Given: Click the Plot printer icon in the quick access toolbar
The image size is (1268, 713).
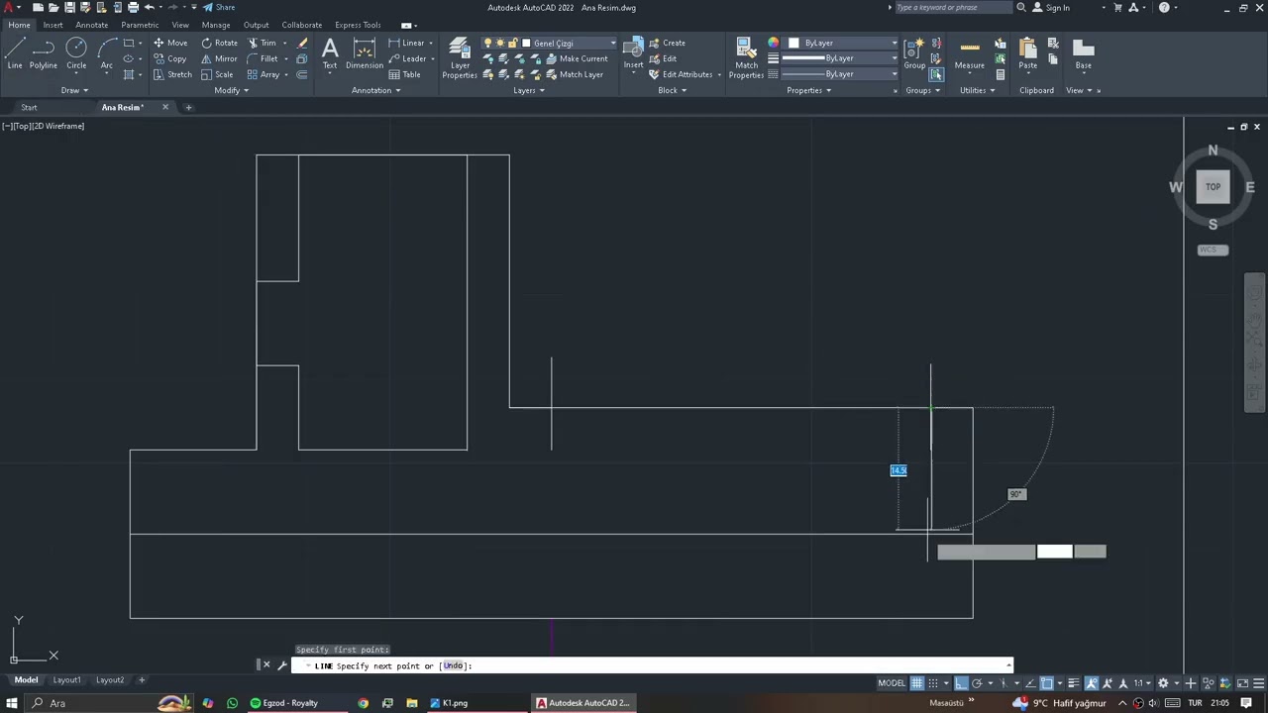Looking at the screenshot, I should coord(133,7).
